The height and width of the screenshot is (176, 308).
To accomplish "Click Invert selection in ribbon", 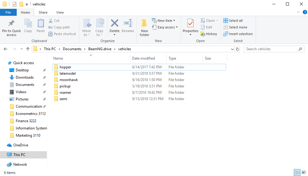I will 238,34.
